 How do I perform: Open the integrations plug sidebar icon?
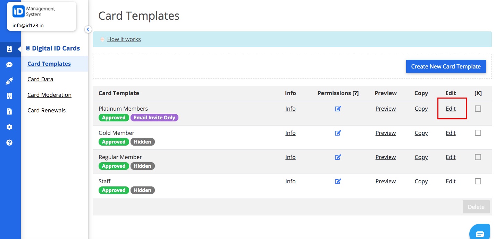(x=9, y=81)
